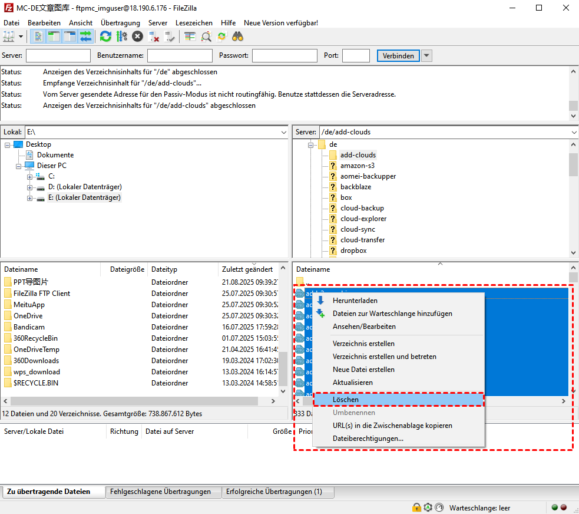Viewport: 579px width, 514px height.
Task: Click the Benutzername input field
Action: (x=180, y=56)
